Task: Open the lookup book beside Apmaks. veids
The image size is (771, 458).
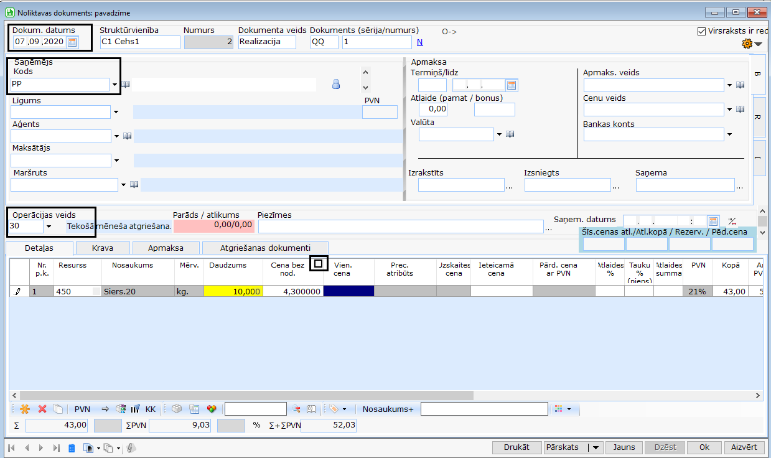Action: [x=741, y=85]
